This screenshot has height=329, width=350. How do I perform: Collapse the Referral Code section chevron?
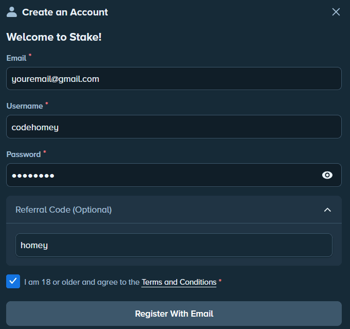point(327,210)
